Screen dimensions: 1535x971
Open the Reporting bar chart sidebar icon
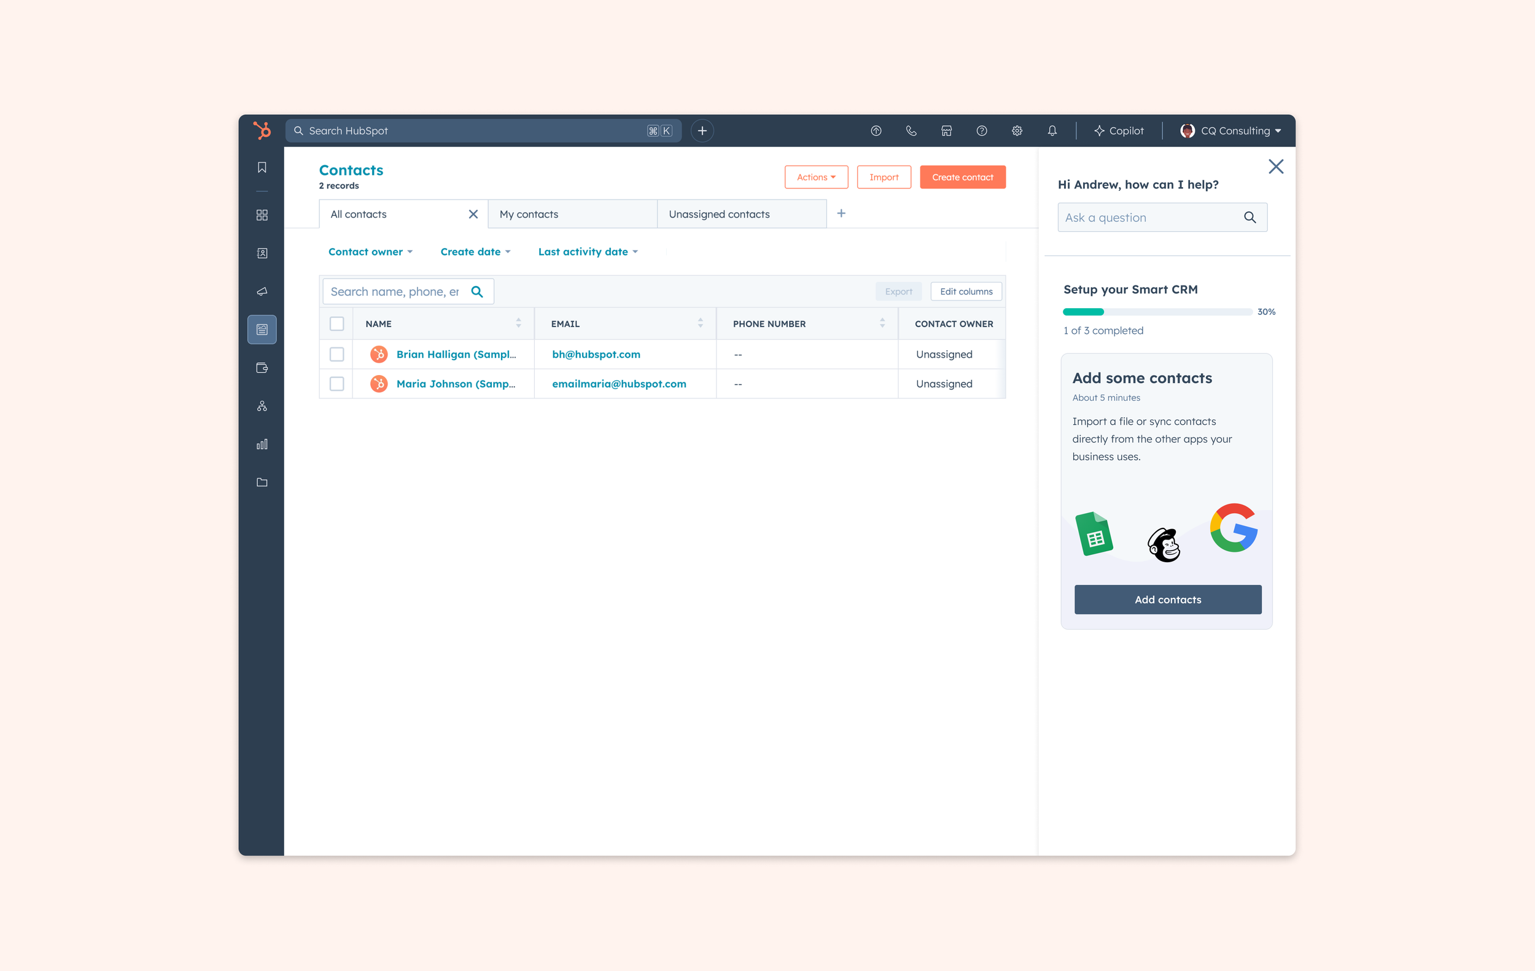pyautogui.click(x=262, y=444)
